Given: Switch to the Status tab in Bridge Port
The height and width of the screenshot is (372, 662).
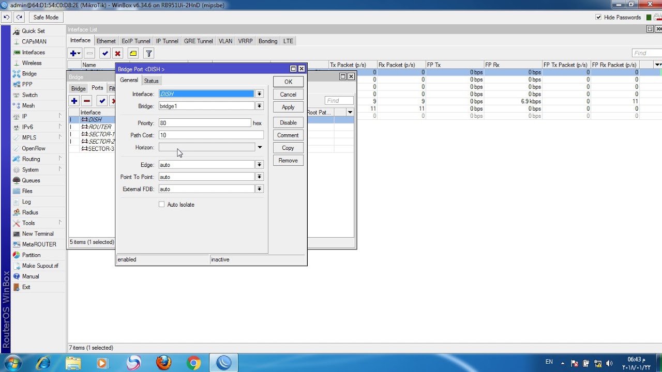Looking at the screenshot, I should pyautogui.click(x=151, y=81).
